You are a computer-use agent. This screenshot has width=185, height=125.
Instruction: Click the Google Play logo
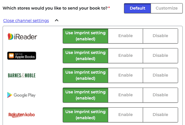point(21,95)
